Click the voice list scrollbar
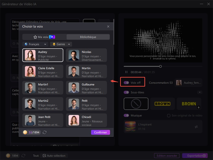Screen dimensions: 213x160 click(x=114, y=32)
